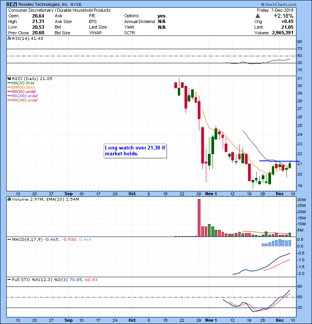
Task: Click the EMA(8) 20.61 legend entry
Action: click(21, 87)
